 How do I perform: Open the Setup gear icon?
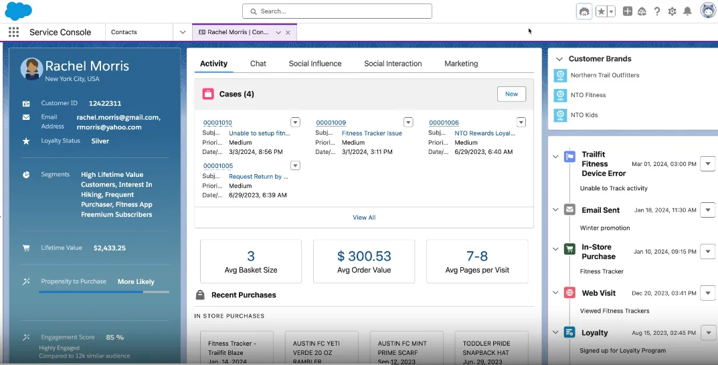coord(672,11)
